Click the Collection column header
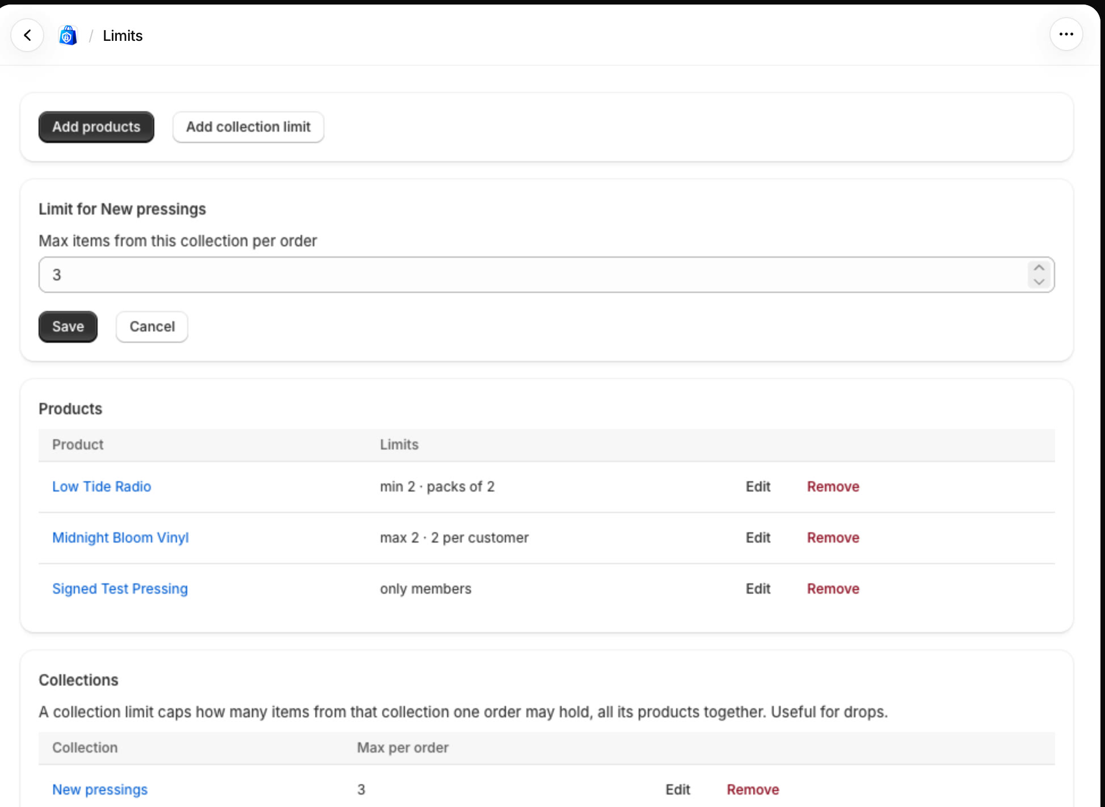This screenshot has width=1105, height=807. point(85,747)
